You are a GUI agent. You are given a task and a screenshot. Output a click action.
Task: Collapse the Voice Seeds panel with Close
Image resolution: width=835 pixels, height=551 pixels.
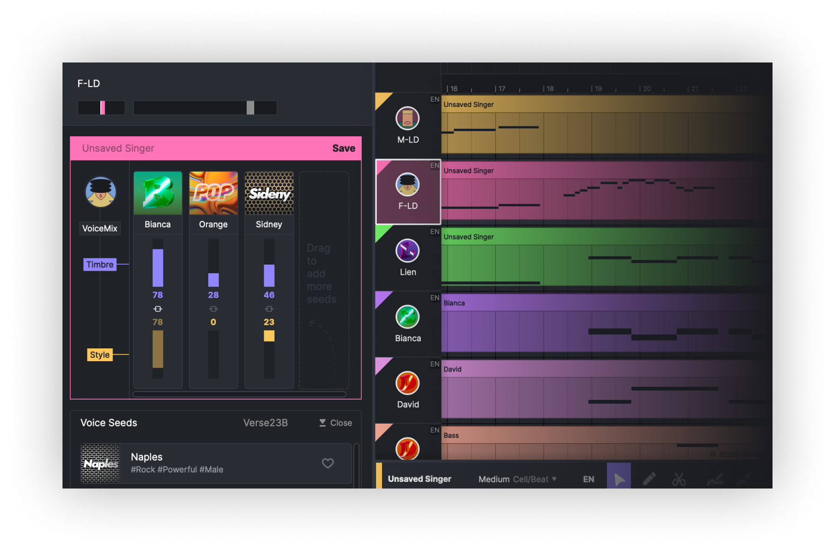click(x=336, y=423)
